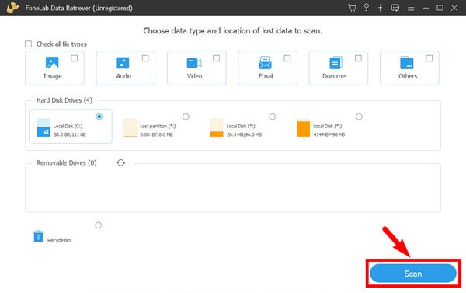Open the hamburger menu
The height and width of the screenshot is (293, 466).
click(x=411, y=8)
